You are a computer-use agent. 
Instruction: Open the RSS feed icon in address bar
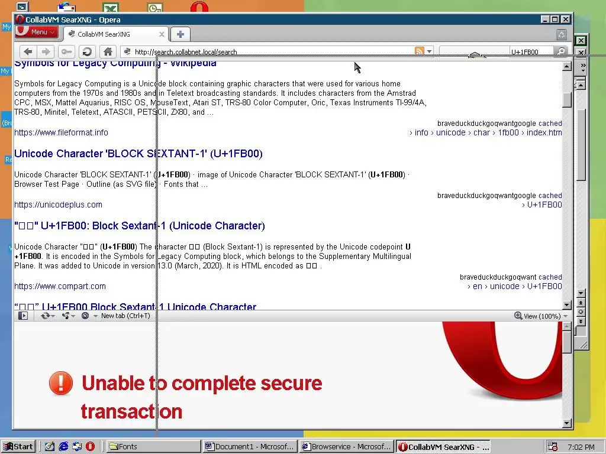419,51
